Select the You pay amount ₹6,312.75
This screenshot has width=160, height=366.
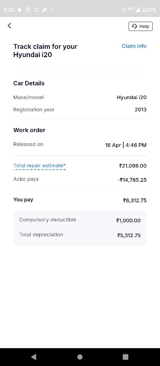pyautogui.click(x=135, y=200)
